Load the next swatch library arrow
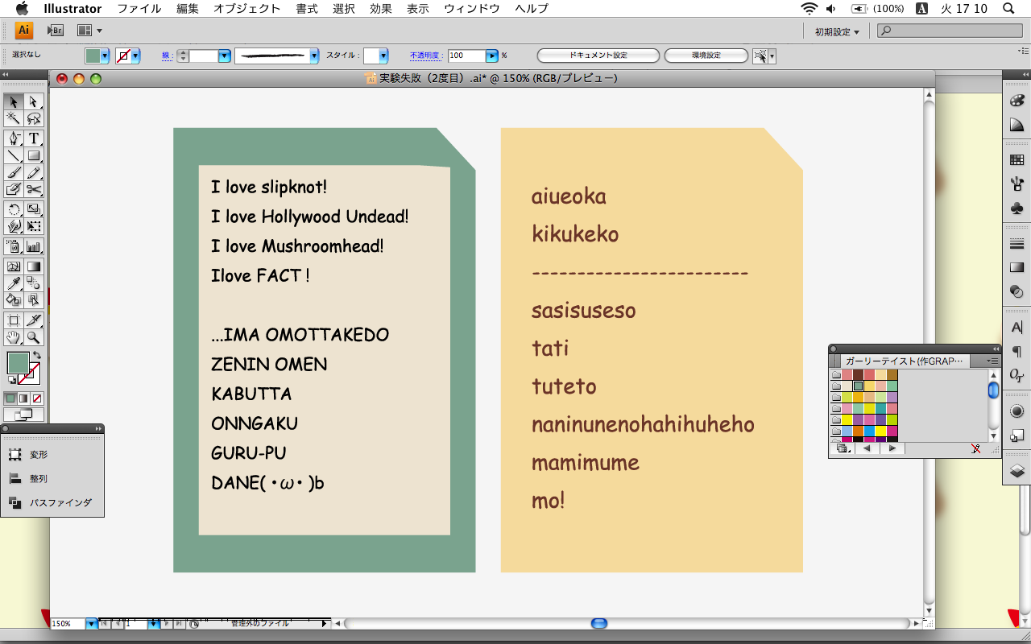1031x644 pixels. pyautogui.click(x=892, y=448)
